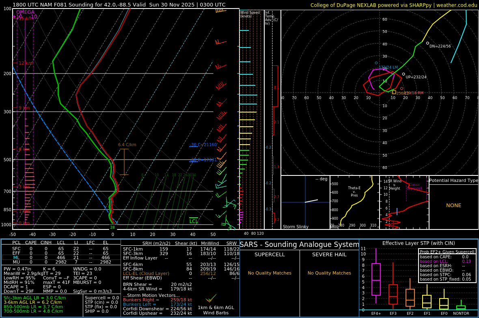
Task: Click the 'Inf. Temp. Adv.' panel header
Action: [x=271, y=18]
